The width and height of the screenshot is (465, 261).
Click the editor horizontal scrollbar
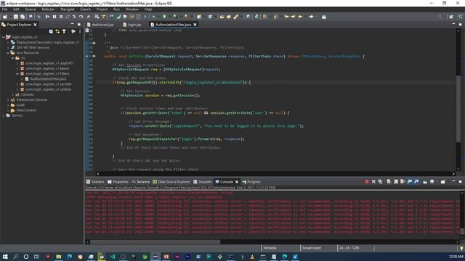[276, 174]
